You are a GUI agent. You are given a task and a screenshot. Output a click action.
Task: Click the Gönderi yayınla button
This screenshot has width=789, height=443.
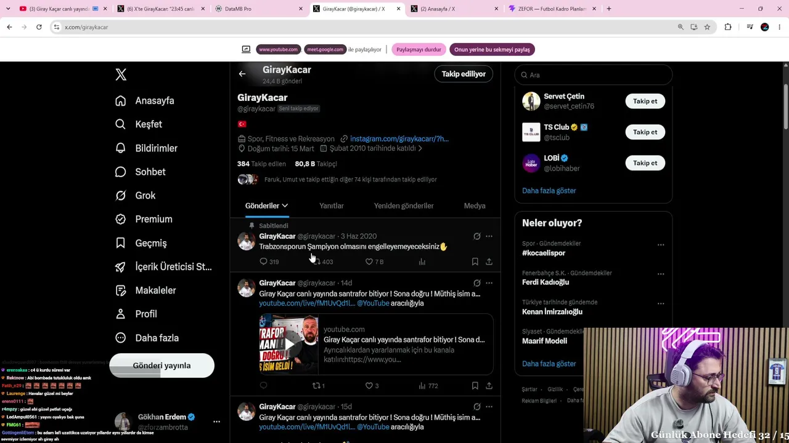(x=161, y=365)
